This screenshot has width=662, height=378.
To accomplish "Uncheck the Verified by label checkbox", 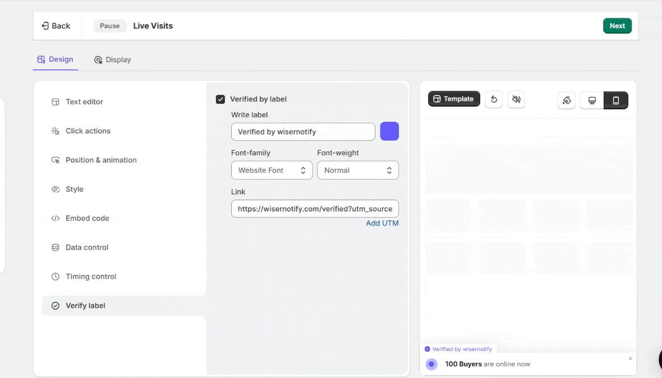I will (220, 99).
